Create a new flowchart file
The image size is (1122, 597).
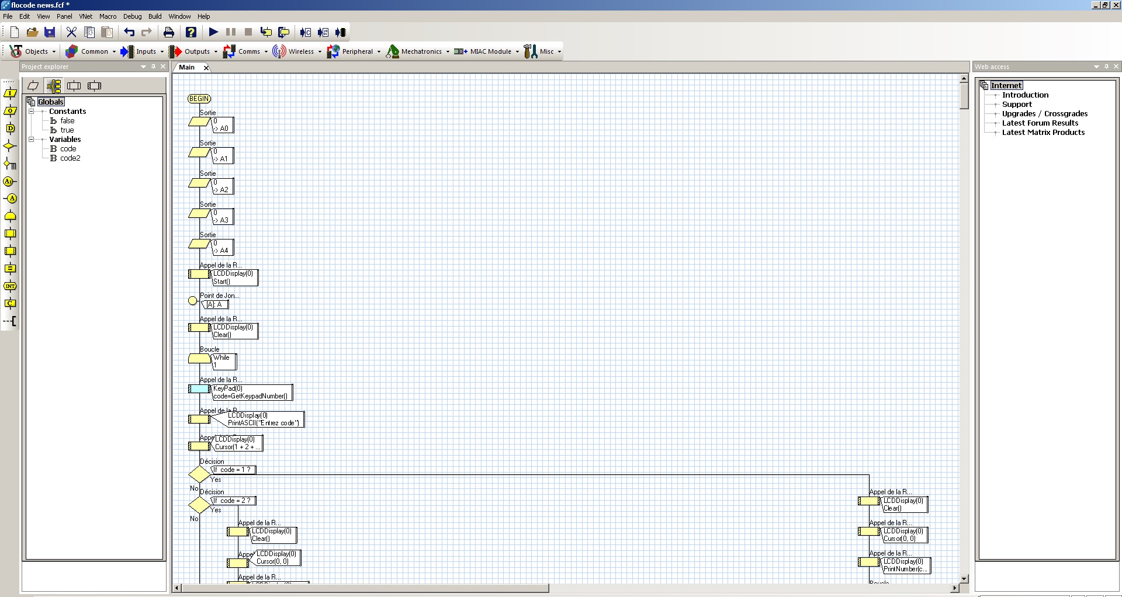coord(15,32)
